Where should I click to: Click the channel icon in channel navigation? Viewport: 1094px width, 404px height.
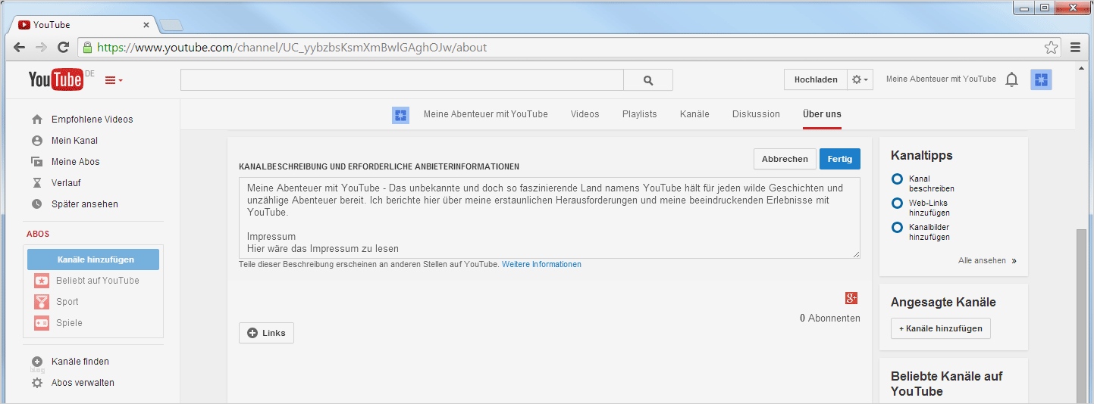pos(400,115)
